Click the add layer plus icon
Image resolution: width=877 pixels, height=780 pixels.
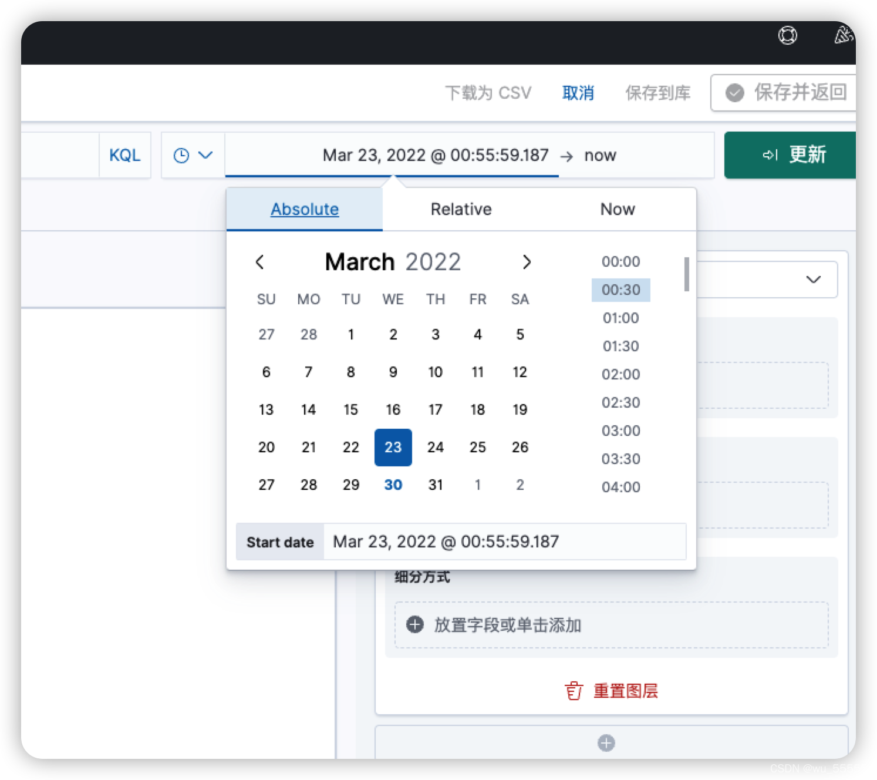(x=606, y=743)
